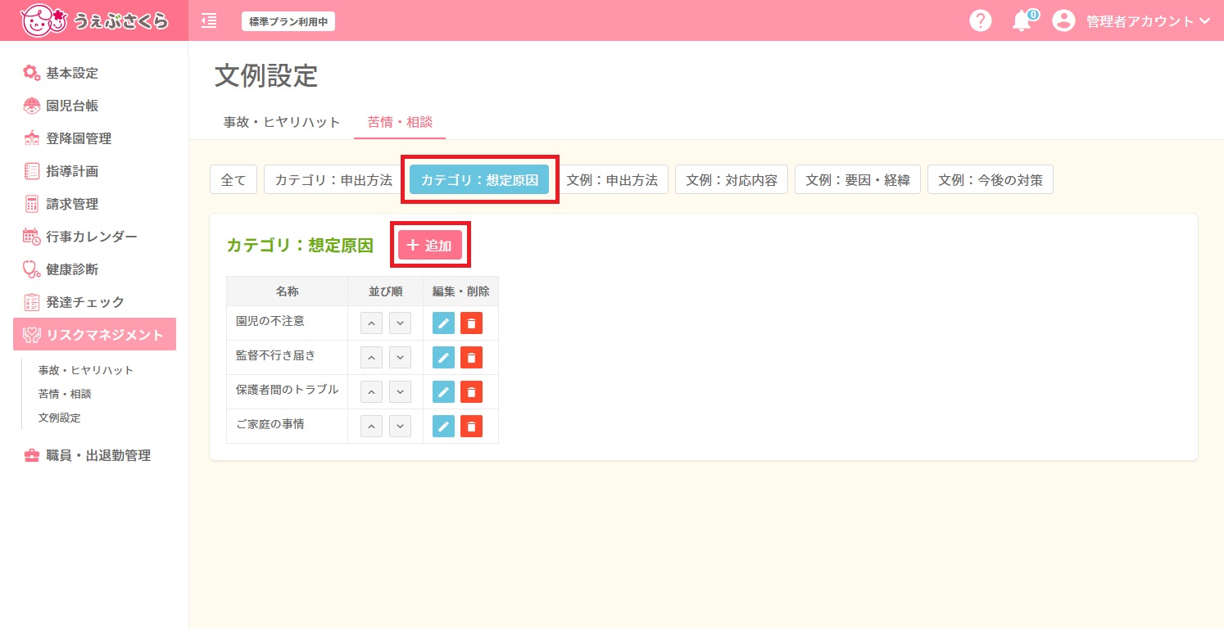Screen dimensions: 1224x628
Task: Select the カテゴリ：想定原因 filter
Action: [479, 180]
